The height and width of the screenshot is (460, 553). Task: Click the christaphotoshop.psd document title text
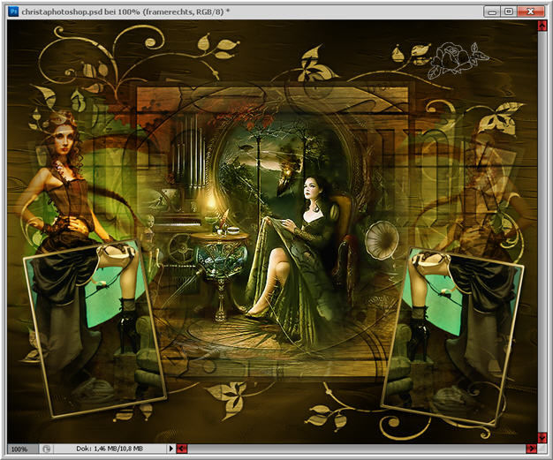point(125,11)
